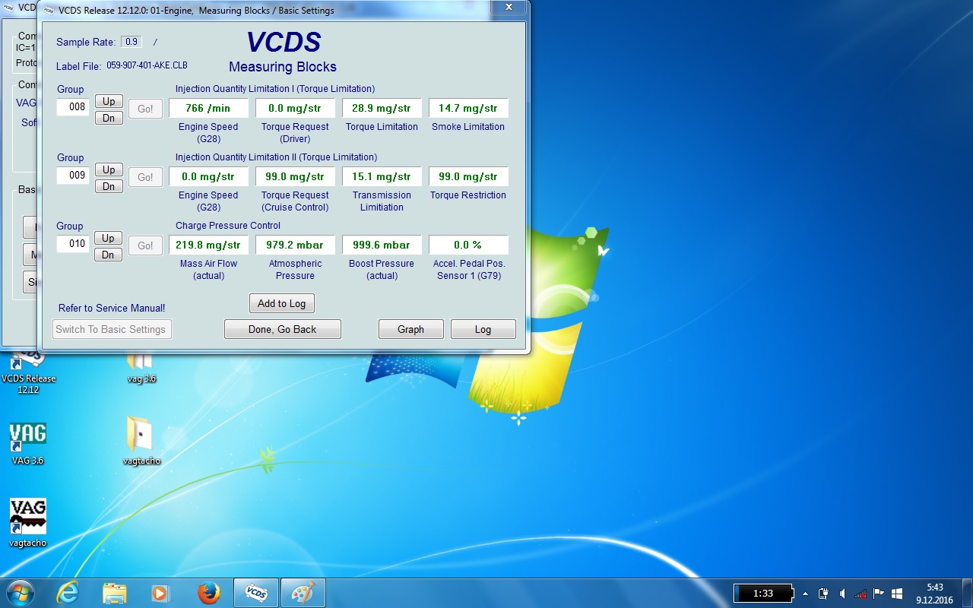Click the 0.0 mg/str Torque Request (Driver) value
Image resolution: width=973 pixels, height=608 pixels.
pos(296,108)
